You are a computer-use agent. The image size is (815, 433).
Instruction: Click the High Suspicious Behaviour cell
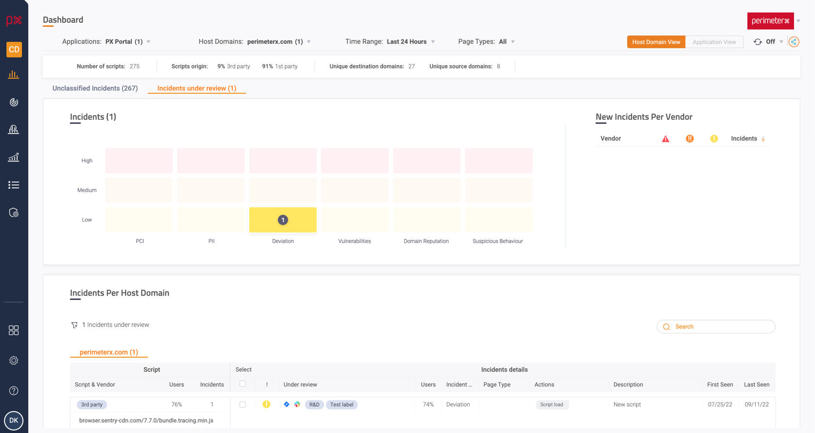[499, 161]
